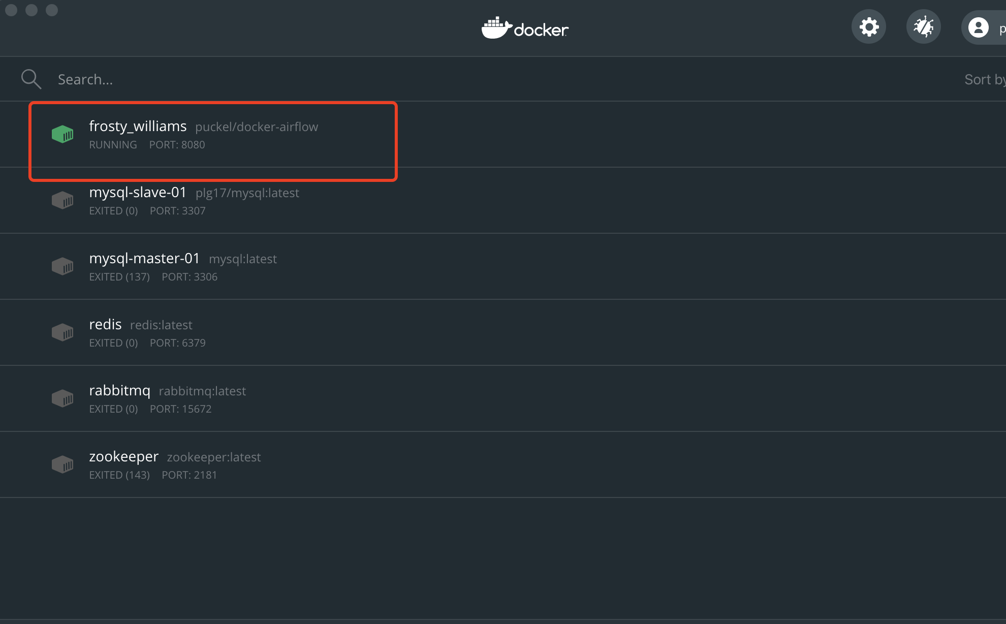Click the mysql-slave-01 container name
Image resolution: width=1006 pixels, height=624 pixels.
pyautogui.click(x=138, y=192)
